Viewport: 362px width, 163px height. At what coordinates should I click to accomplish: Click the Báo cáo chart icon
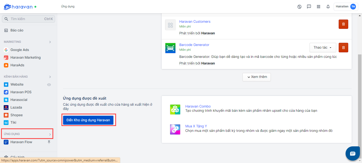[x=6, y=30]
